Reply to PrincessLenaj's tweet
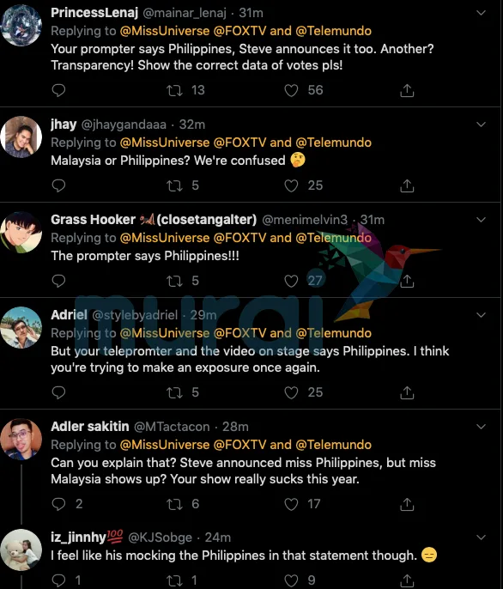Screen dimensions: 503x589 pos(58,90)
